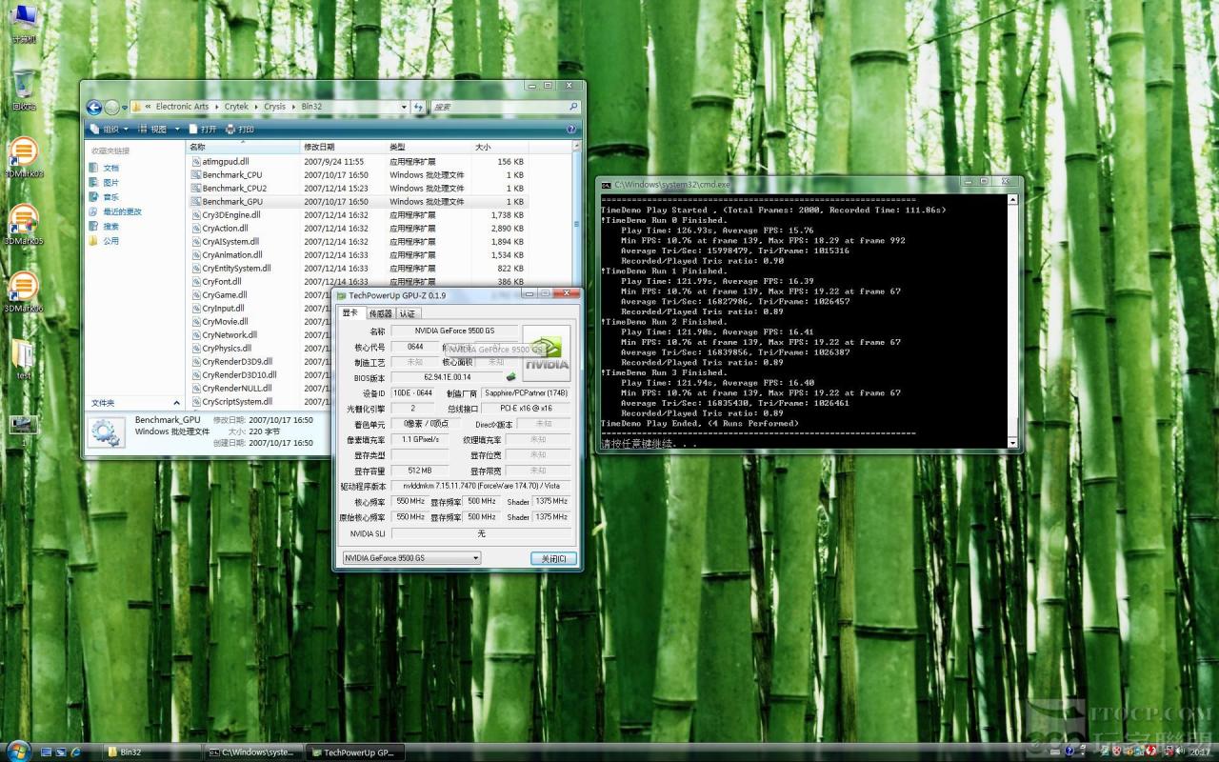Open GPU selection combo box in GPU-Z
Image resolution: width=1219 pixels, height=762 pixels.
click(x=411, y=557)
